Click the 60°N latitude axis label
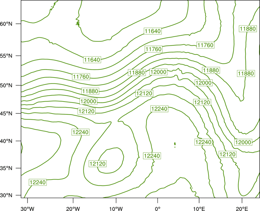Image resolution: width=260 pixels, height=211 pixels. (x=6, y=24)
